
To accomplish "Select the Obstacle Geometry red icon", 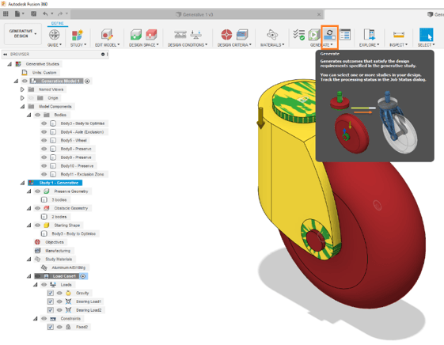I will [151, 35].
